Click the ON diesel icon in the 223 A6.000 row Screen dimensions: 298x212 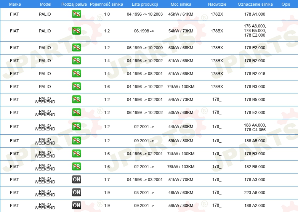pyautogui.click(x=76, y=193)
